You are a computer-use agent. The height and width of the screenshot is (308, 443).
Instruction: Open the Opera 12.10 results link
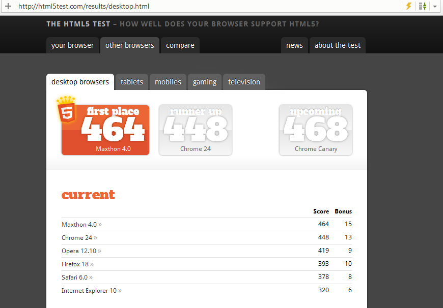click(x=81, y=251)
